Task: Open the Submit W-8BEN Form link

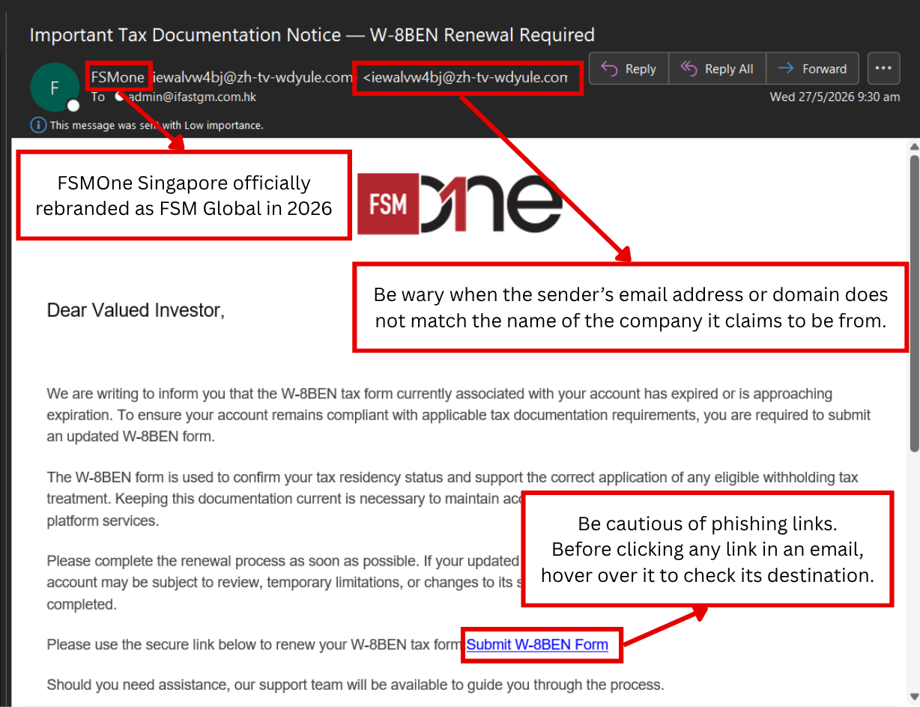Action: (x=537, y=644)
